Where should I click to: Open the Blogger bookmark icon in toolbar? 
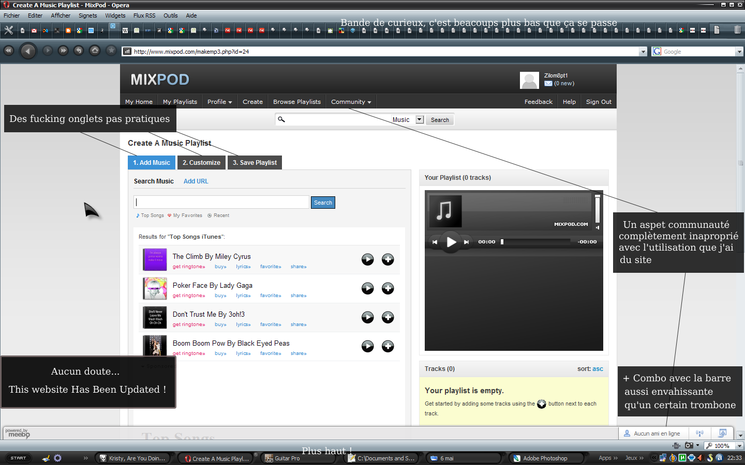point(68,30)
